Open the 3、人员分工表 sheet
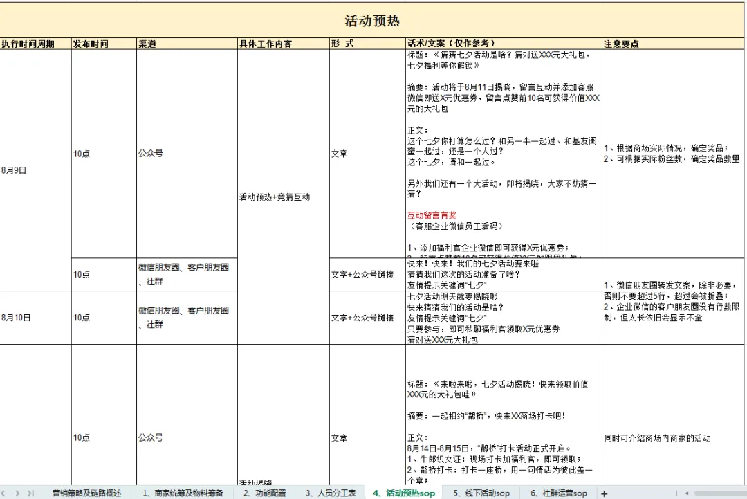 (x=333, y=491)
